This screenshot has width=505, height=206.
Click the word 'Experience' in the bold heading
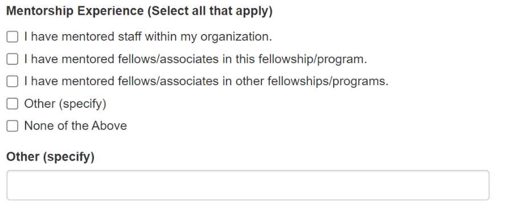tap(110, 11)
